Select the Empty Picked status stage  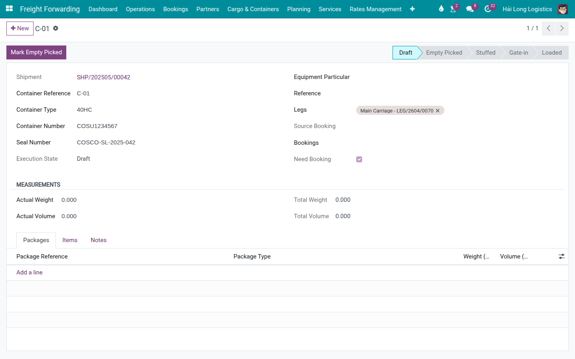tap(444, 53)
